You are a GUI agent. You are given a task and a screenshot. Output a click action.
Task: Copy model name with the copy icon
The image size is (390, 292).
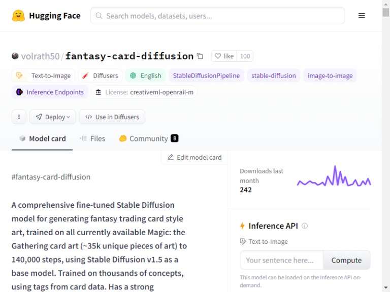pyautogui.click(x=200, y=56)
